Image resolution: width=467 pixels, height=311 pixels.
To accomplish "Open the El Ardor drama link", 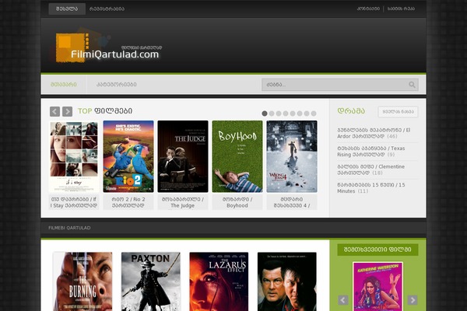I will 374,133.
